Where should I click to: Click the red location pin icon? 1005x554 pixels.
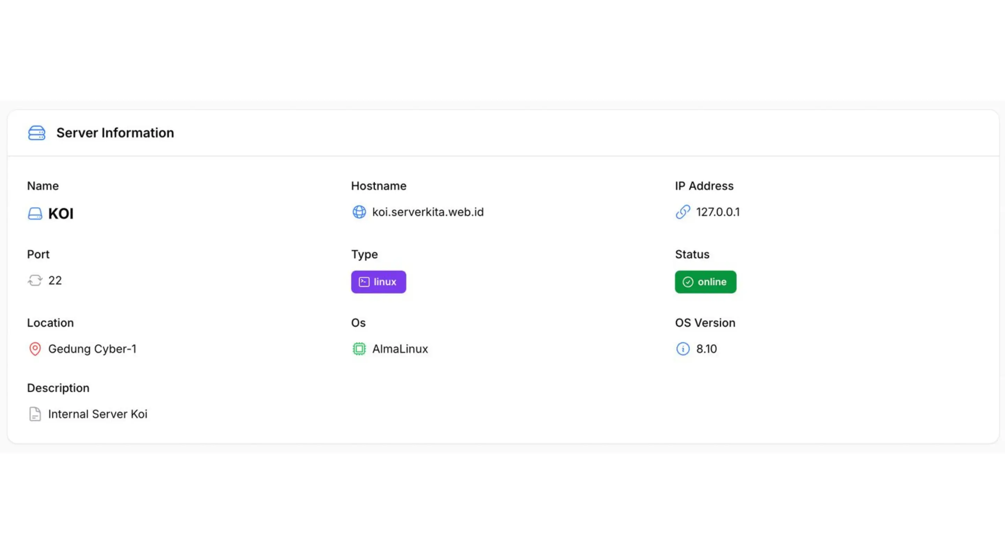[35, 349]
